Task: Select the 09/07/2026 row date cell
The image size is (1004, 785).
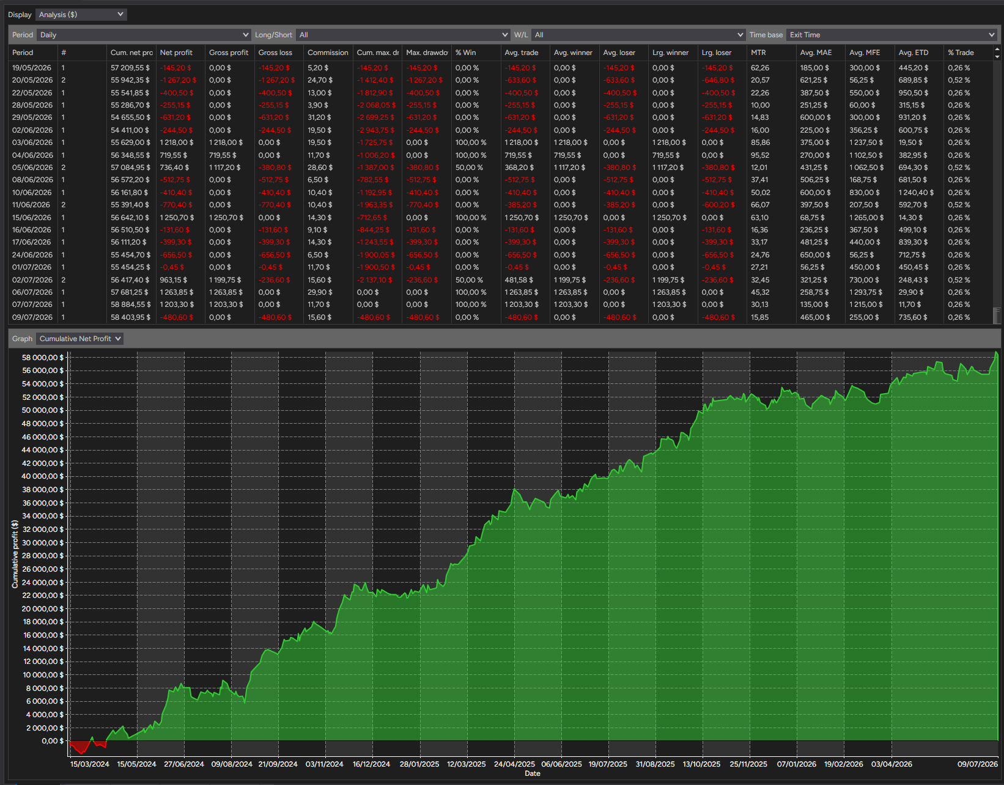Action: click(x=32, y=317)
